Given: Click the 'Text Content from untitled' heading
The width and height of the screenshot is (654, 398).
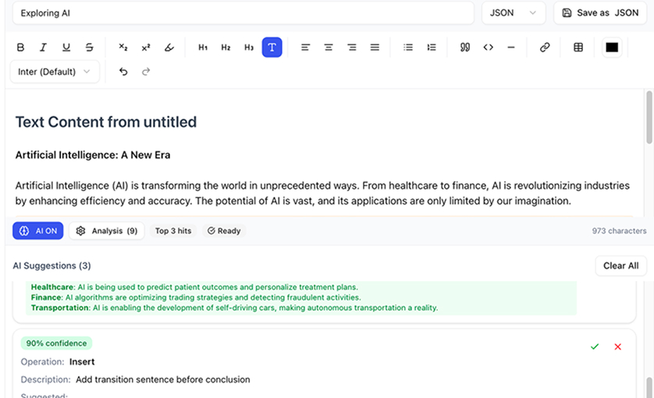Looking at the screenshot, I should pyautogui.click(x=106, y=123).
